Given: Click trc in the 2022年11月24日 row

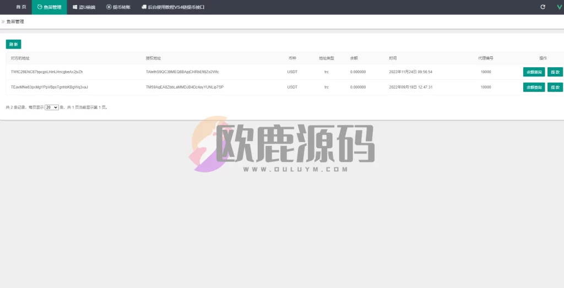Looking at the screenshot, I should click(327, 72).
